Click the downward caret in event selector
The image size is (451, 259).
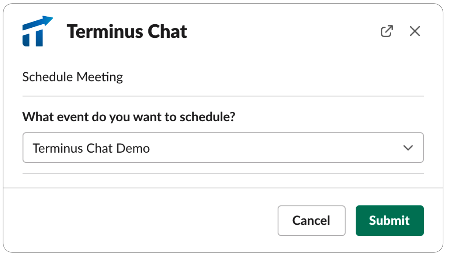tap(408, 148)
